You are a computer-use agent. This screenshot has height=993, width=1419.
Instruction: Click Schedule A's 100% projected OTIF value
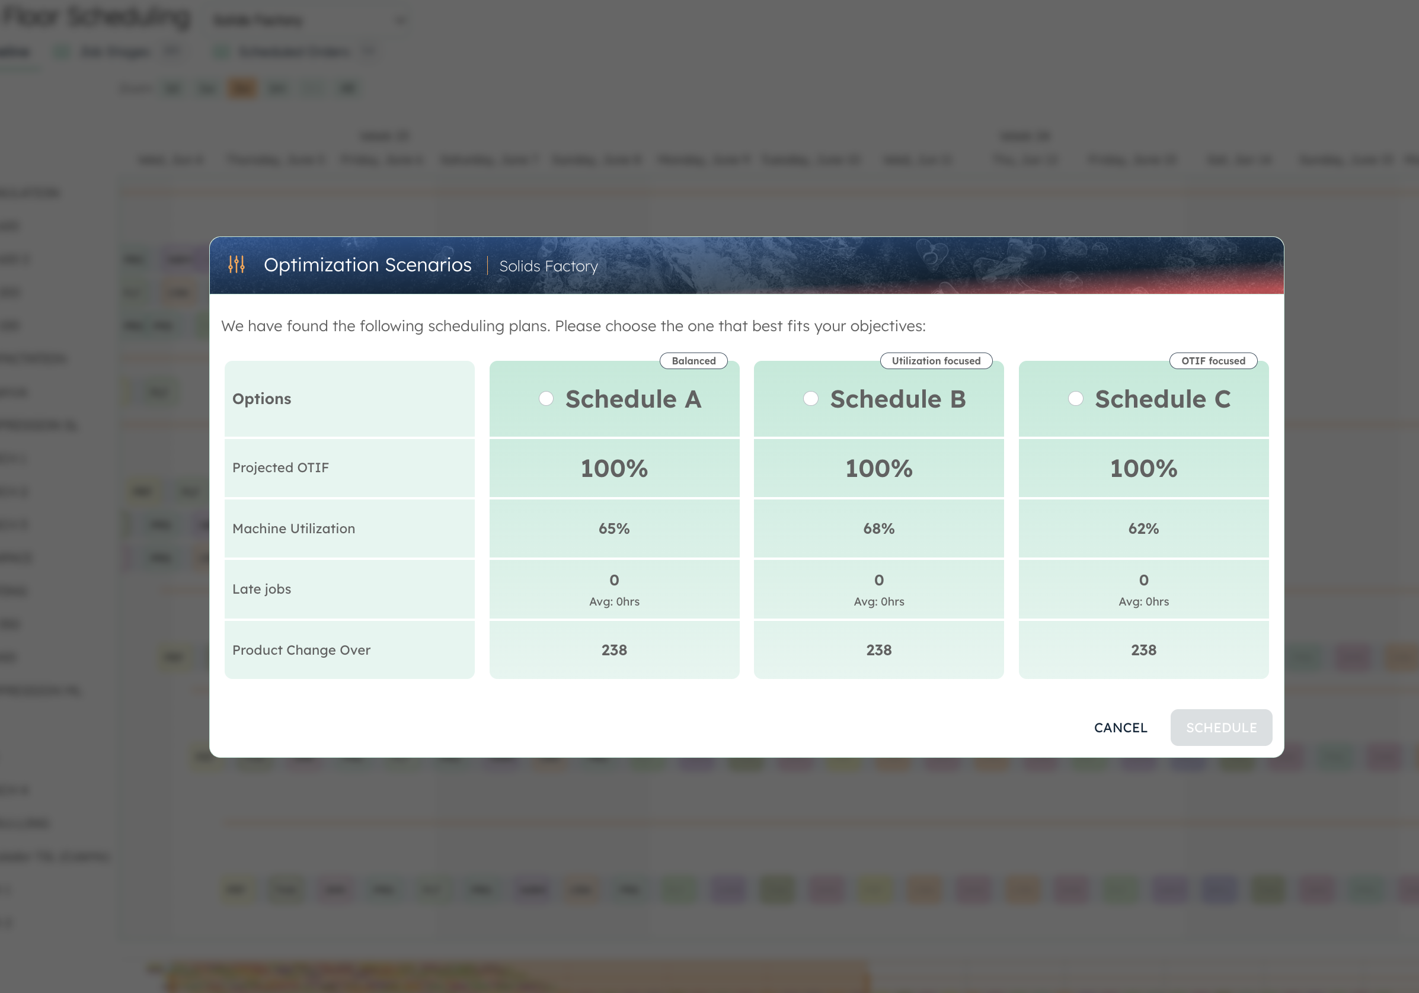[x=613, y=469]
